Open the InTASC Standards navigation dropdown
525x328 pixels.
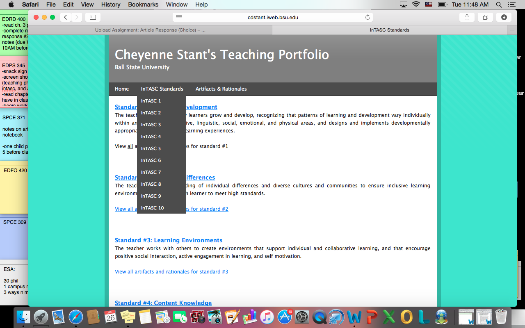pyautogui.click(x=162, y=89)
